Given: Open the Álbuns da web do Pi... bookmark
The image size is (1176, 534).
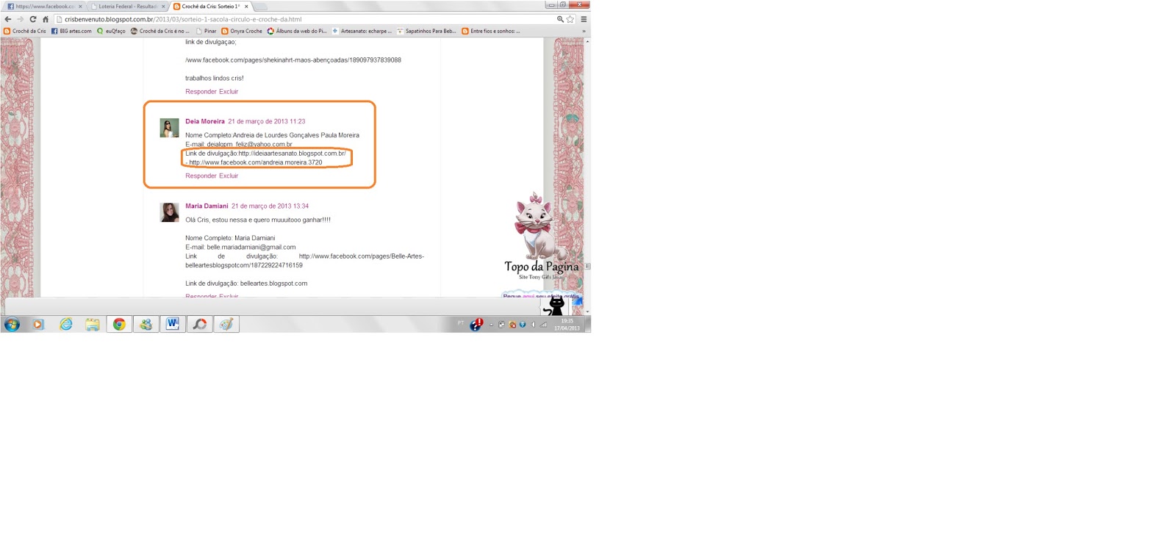Looking at the screenshot, I should click(x=297, y=31).
